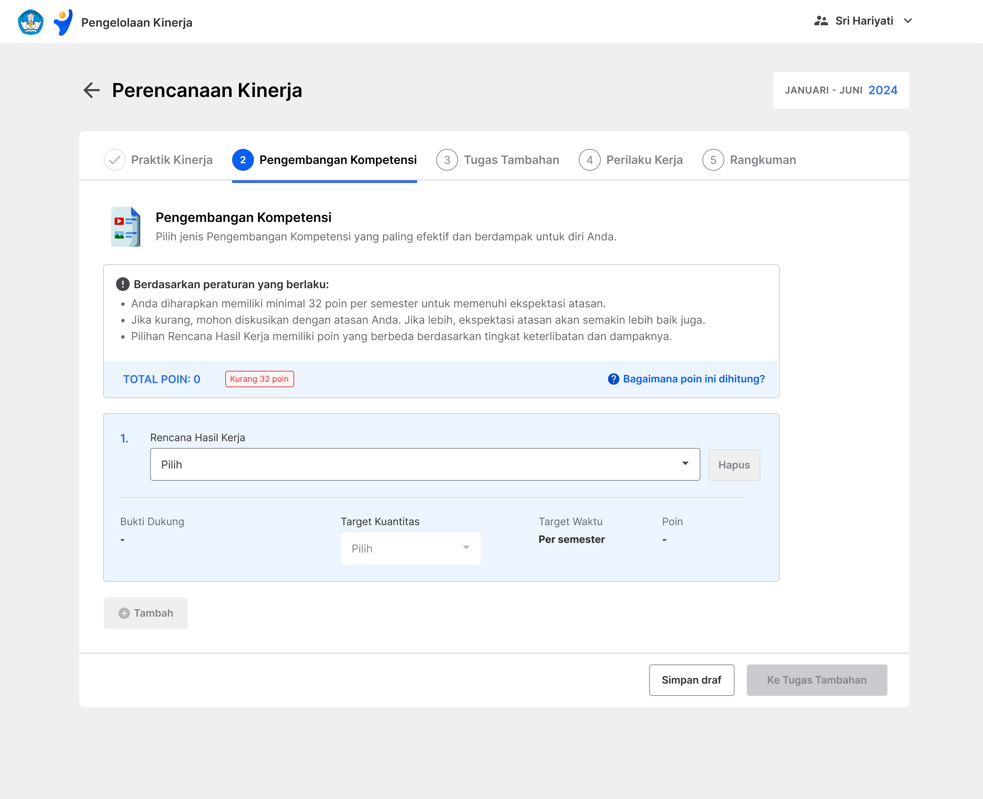Viewport: 983px width, 799px height.
Task: Click the Kemendikbud emblem logo
Action: pyautogui.click(x=30, y=22)
